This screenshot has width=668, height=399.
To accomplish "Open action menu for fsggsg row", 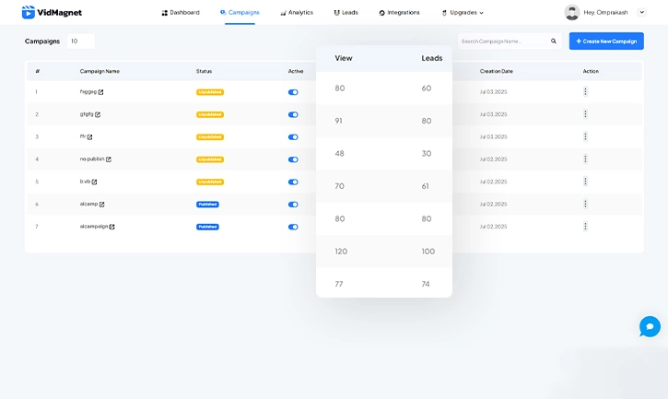I will point(585,91).
